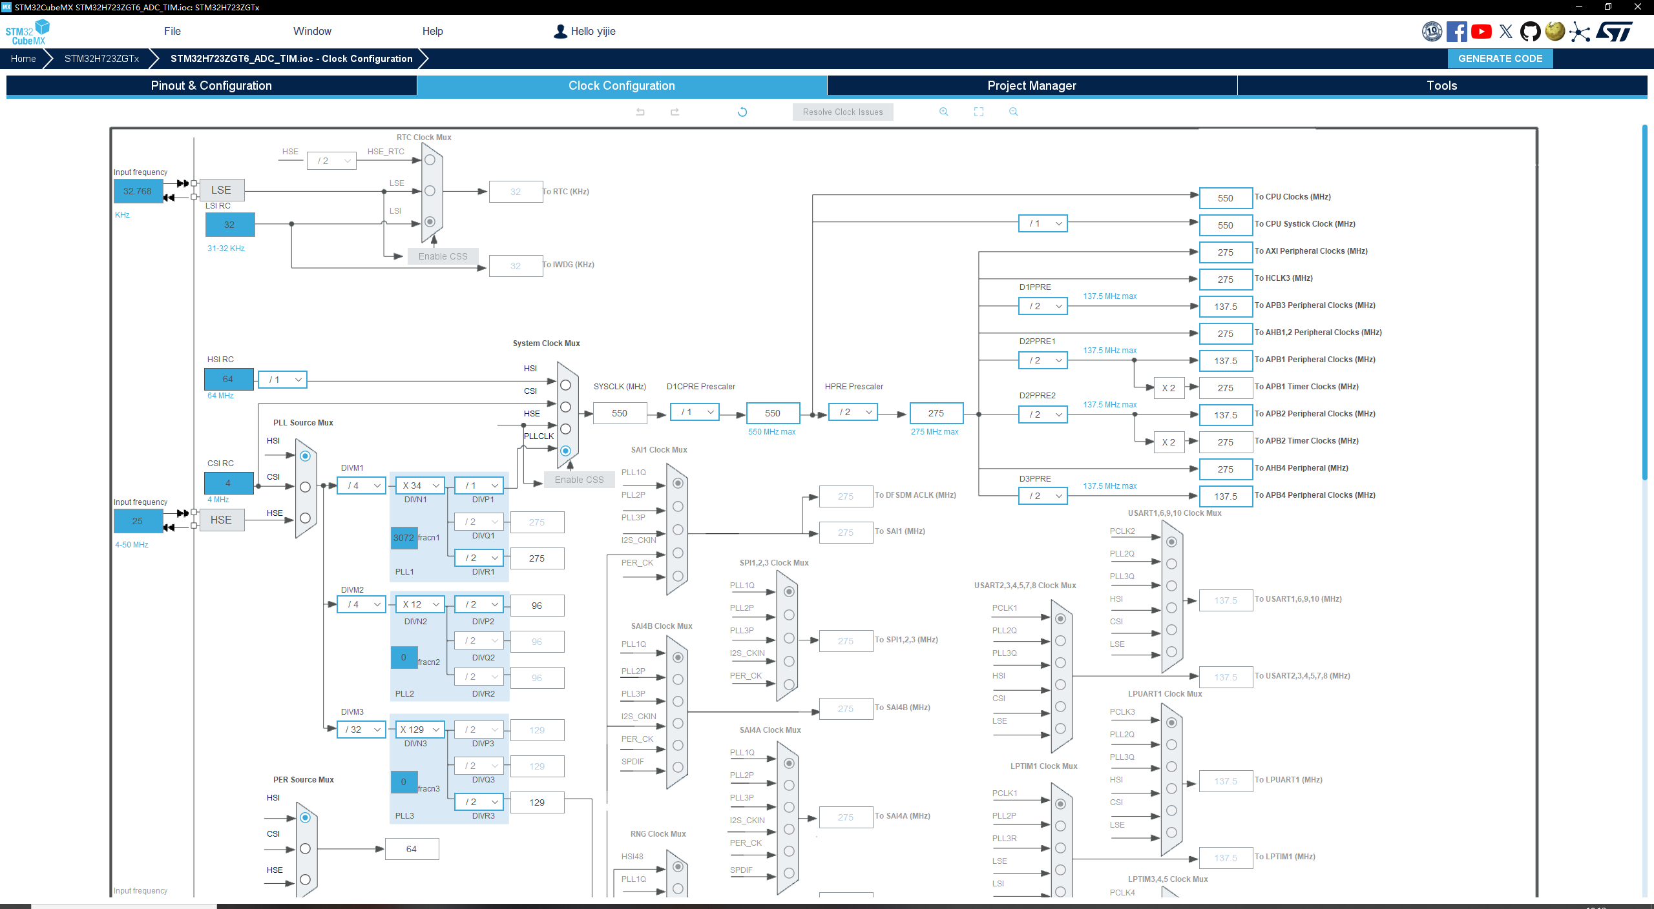Open the YouTube icon link
The height and width of the screenshot is (909, 1654).
pyautogui.click(x=1481, y=32)
